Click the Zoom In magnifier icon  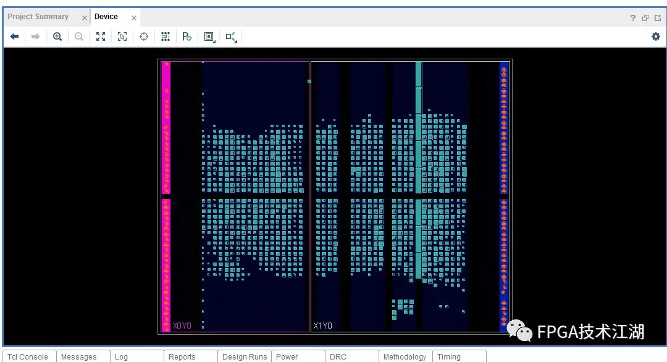pos(57,36)
